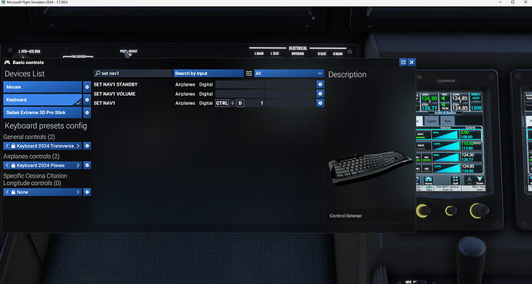Viewport: 532px width, 284px height.
Task: Click lock icon on None preset
Action: (13, 192)
